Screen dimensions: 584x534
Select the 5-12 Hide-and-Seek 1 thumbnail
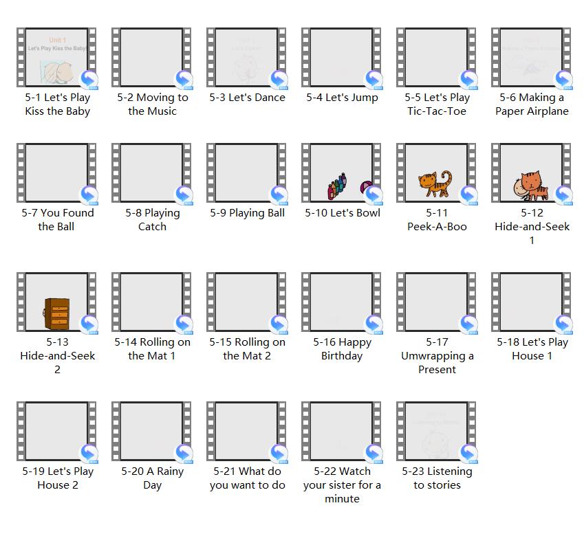tap(532, 174)
